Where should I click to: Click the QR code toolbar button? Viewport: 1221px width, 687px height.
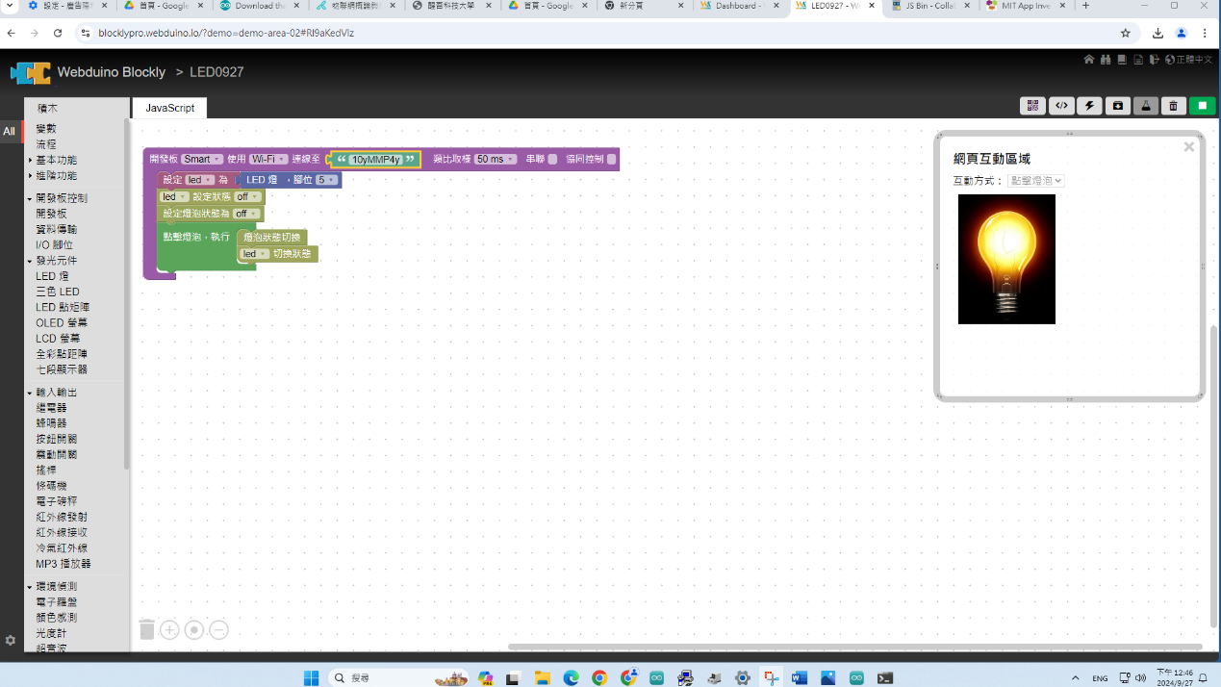pyautogui.click(x=1032, y=106)
